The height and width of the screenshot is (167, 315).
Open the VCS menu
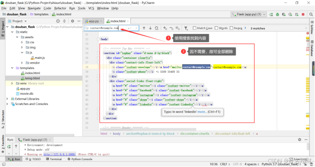point(91,8)
